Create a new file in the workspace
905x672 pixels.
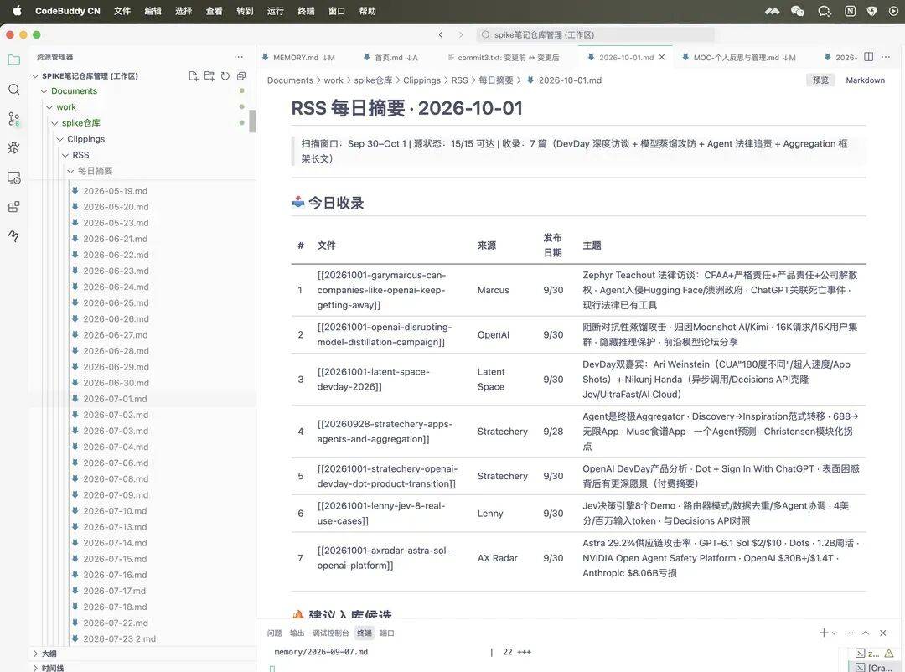click(x=194, y=75)
